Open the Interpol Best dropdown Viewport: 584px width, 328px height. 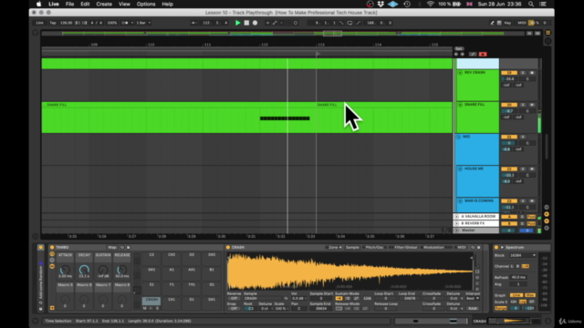click(473, 298)
